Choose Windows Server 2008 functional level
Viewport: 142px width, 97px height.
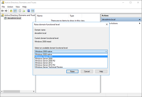(x=71, y=59)
